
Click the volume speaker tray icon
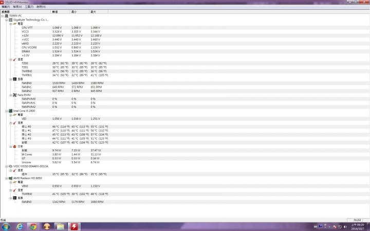click(x=346, y=227)
